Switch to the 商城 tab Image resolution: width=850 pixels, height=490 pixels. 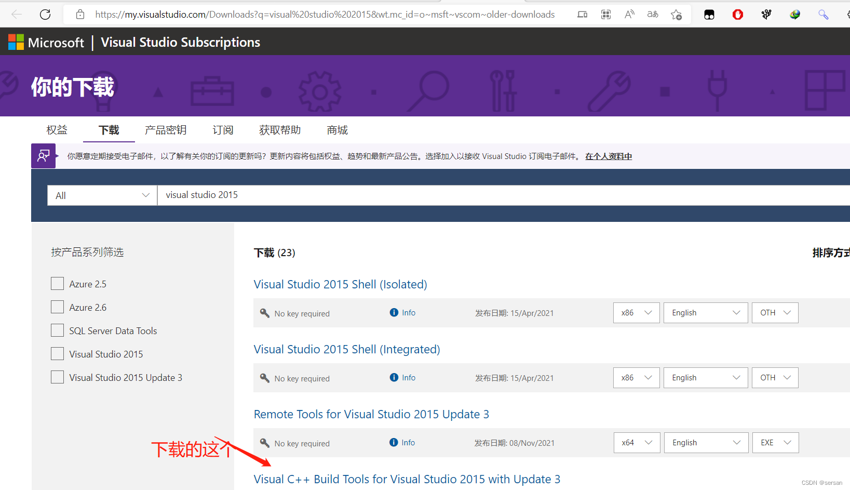point(338,130)
